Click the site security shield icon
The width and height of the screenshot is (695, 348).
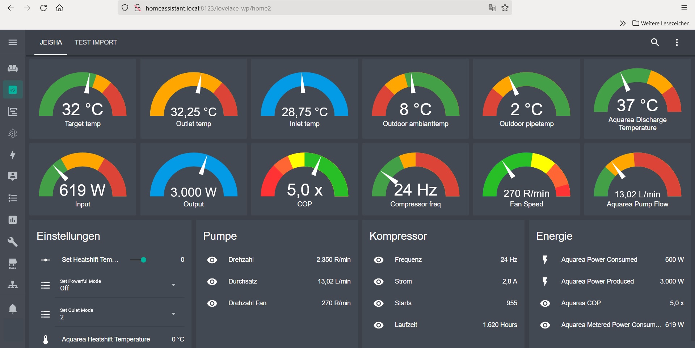(x=125, y=8)
